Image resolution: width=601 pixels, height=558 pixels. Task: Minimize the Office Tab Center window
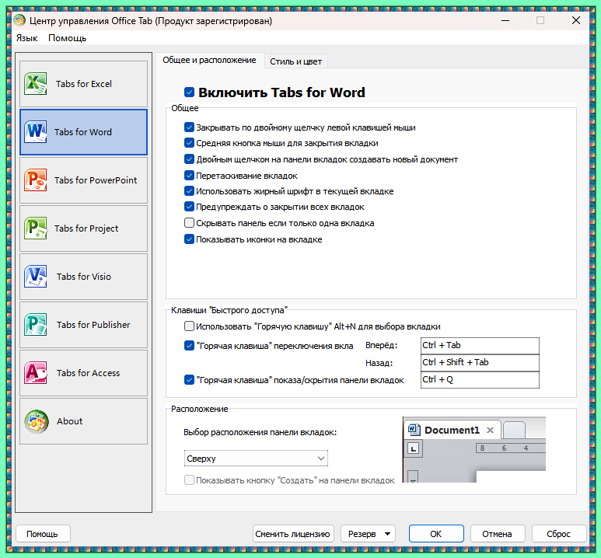tap(505, 20)
